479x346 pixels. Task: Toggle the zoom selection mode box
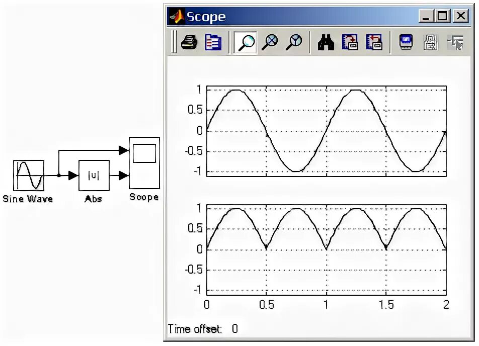[245, 42]
